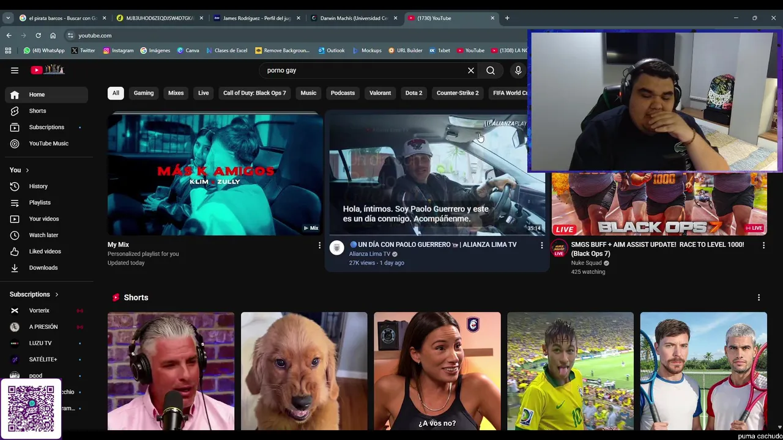Open the Outlook bookmark
Viewport: 783px width, 440px height.
331,51
